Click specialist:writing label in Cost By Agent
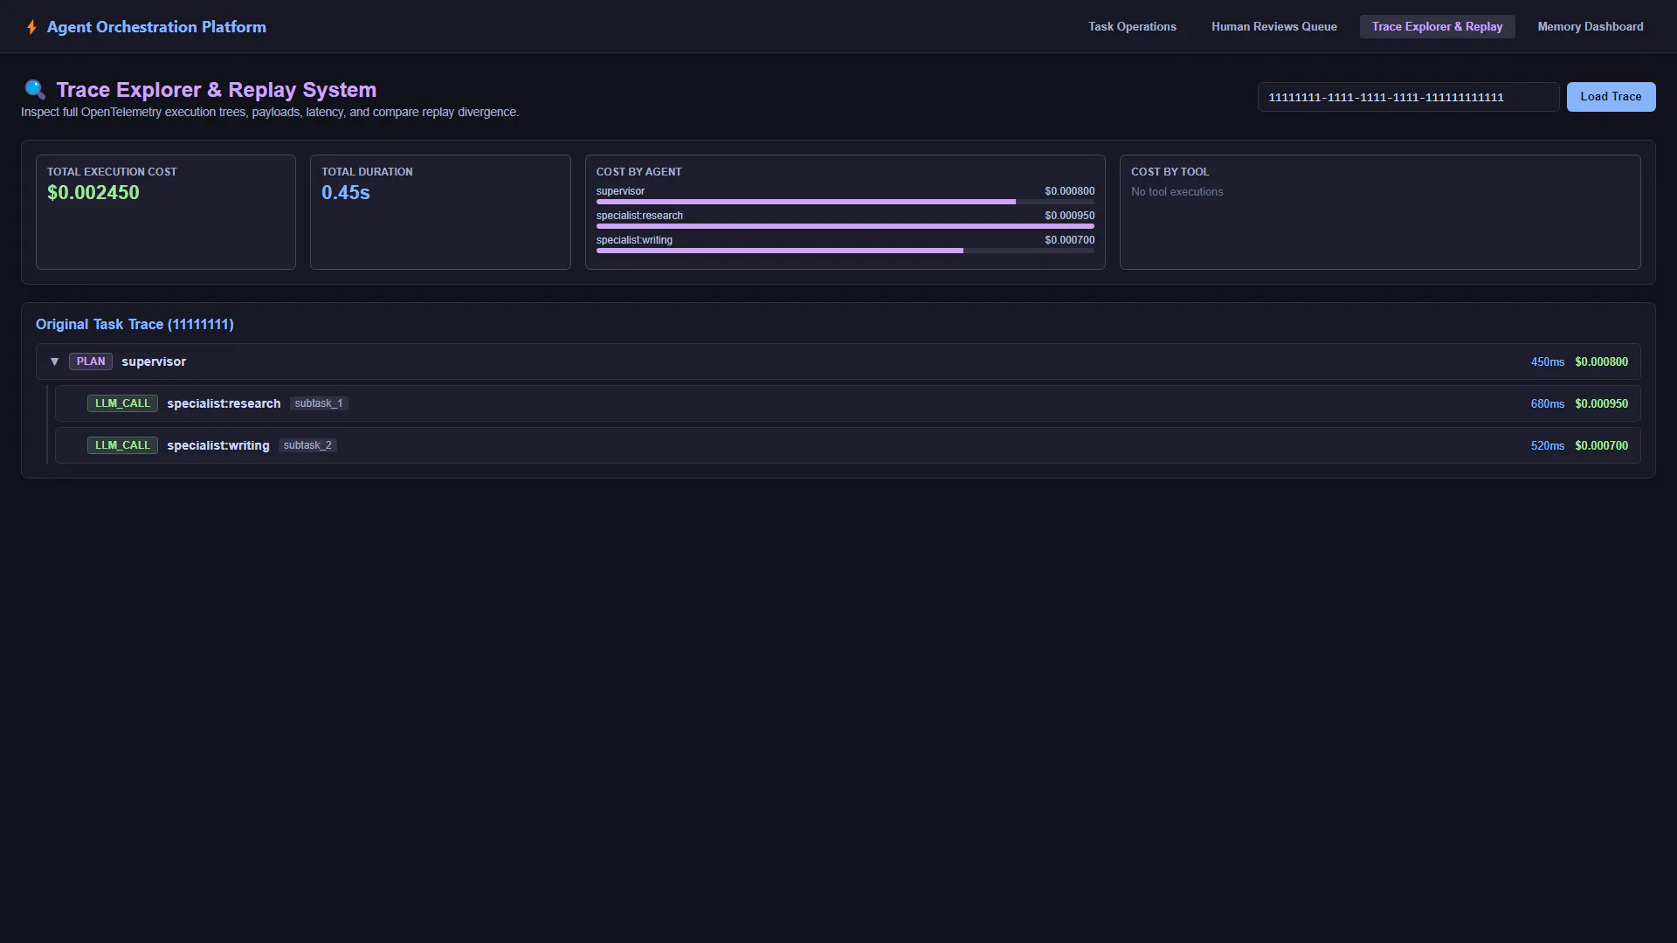This screenshot has height=943, width=1677. click(x=634, y=240)
